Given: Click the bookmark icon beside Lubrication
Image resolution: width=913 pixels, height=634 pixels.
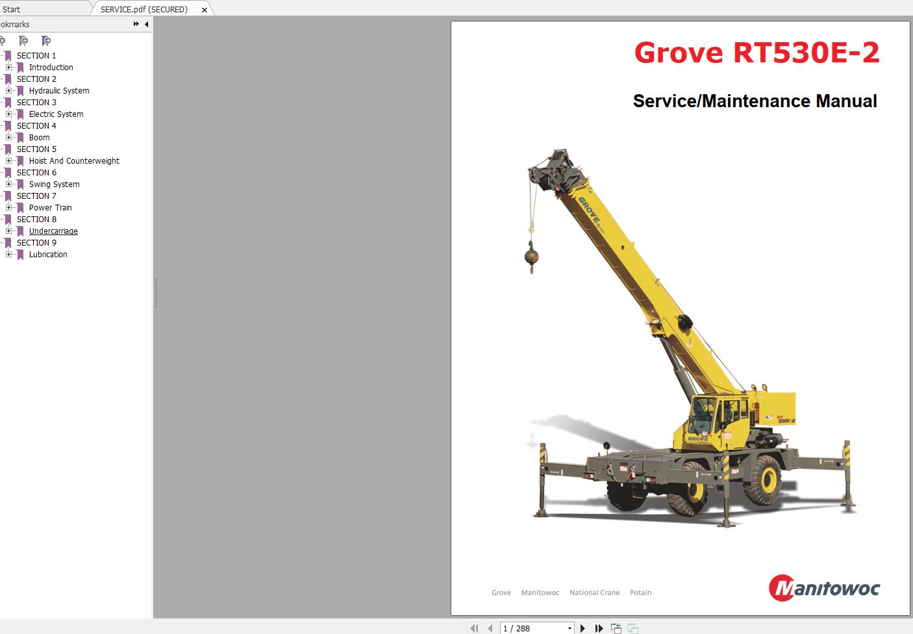Looking at the screenshot, I should (x=20, y=255).
